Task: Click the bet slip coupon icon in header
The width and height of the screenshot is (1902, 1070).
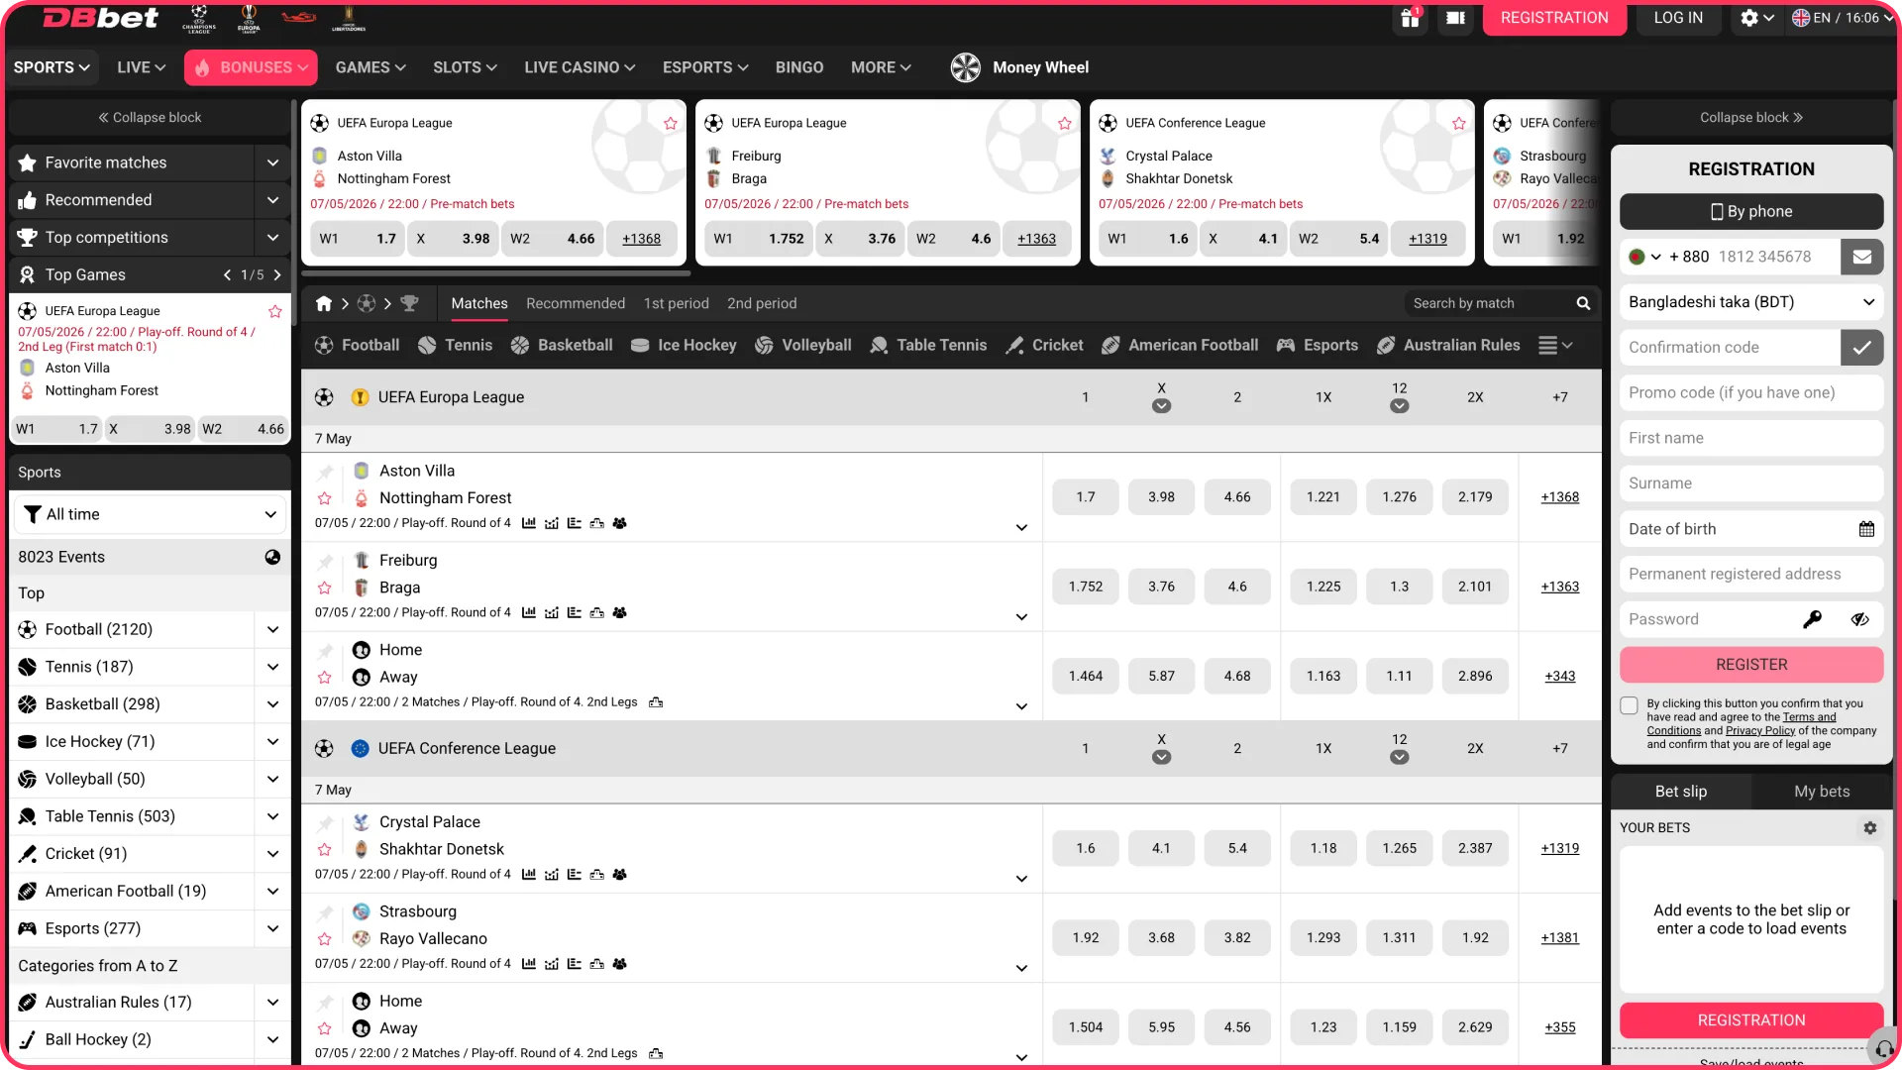Action: click(x=1455, y=18)
